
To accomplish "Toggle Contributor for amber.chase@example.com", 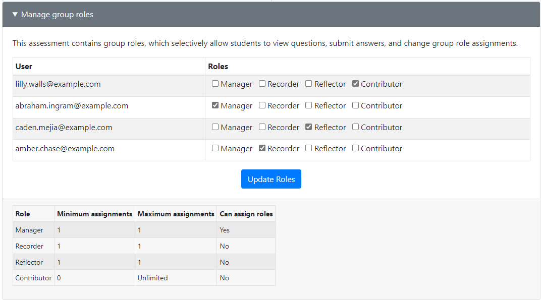I will pos(355,148).
